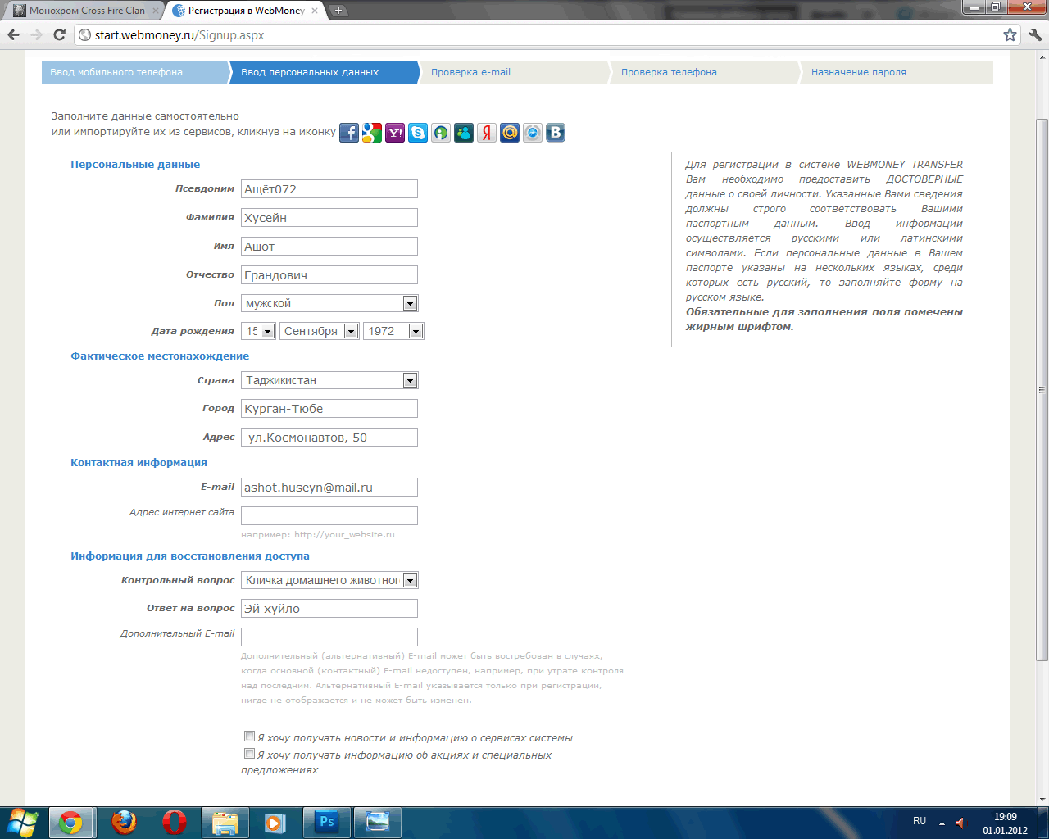Import data using the Yandex icon

tap(487, 133)
